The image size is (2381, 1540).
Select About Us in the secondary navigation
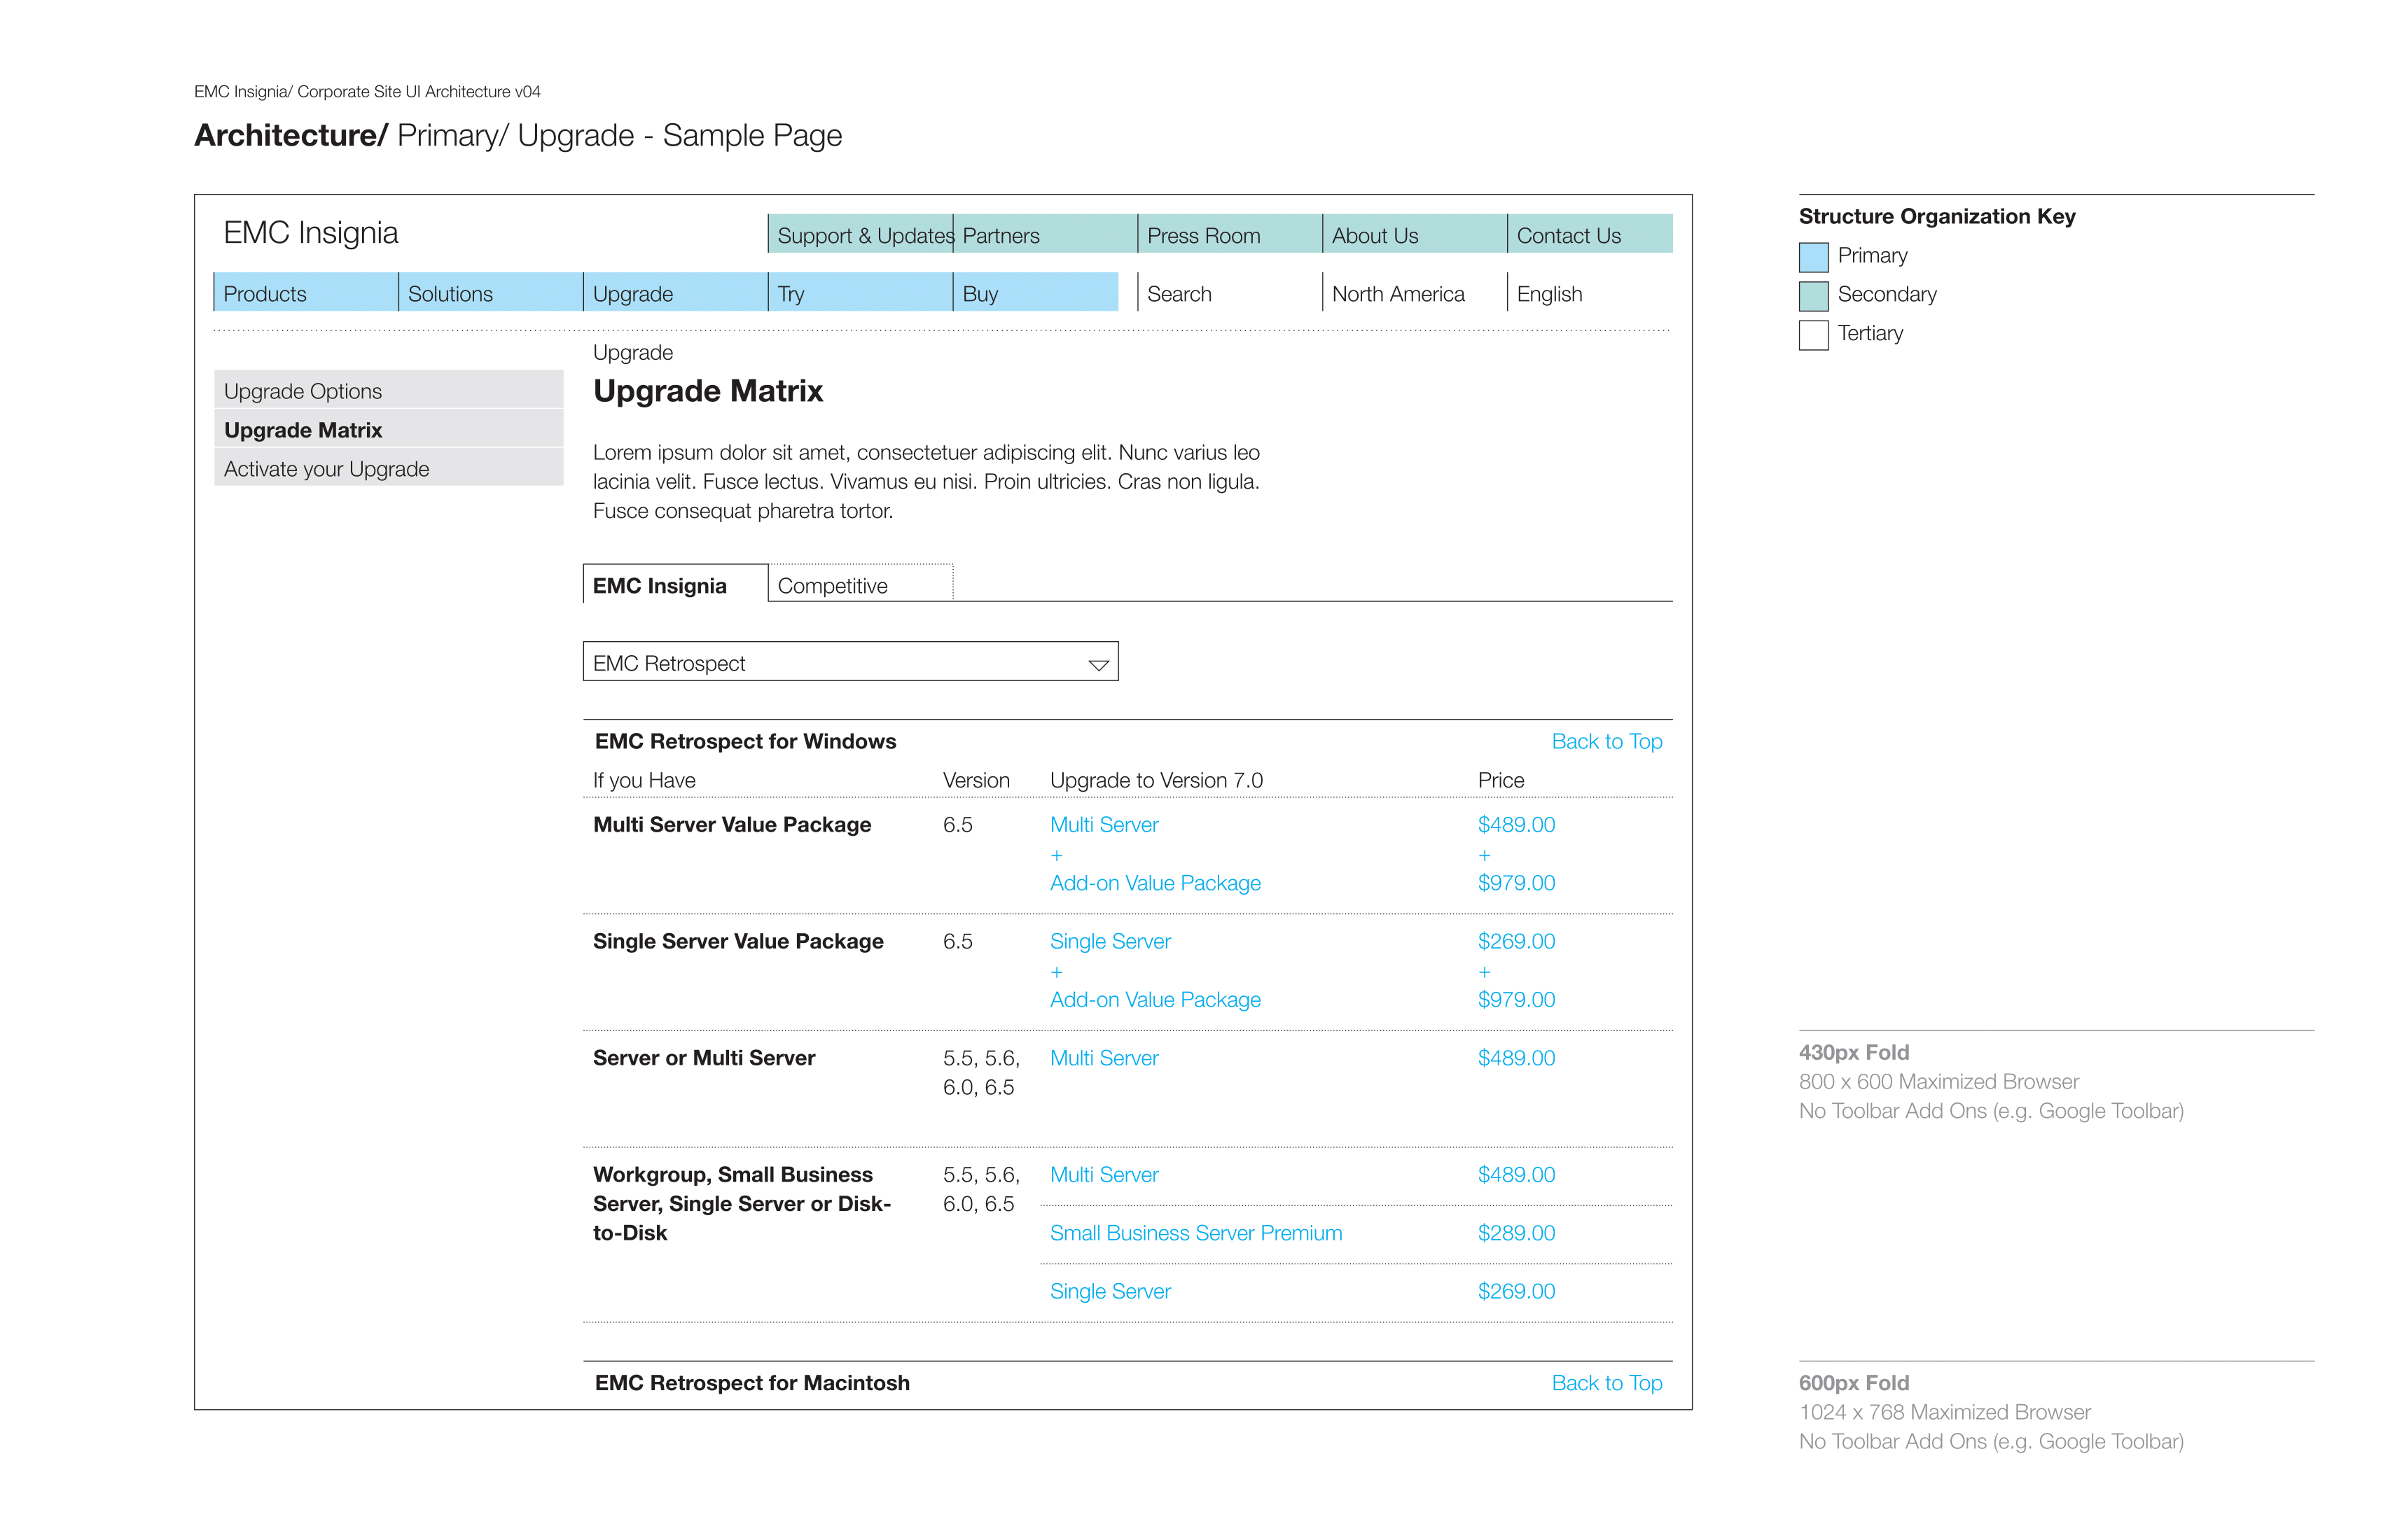(1415, 234)
